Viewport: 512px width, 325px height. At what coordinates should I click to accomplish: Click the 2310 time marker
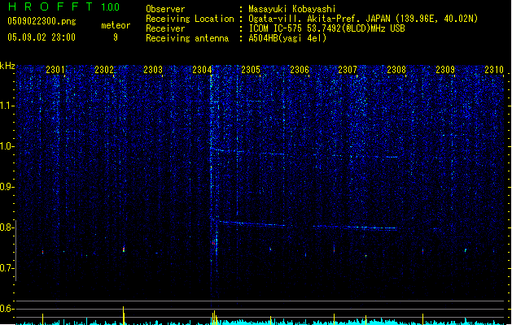(494, 70)
